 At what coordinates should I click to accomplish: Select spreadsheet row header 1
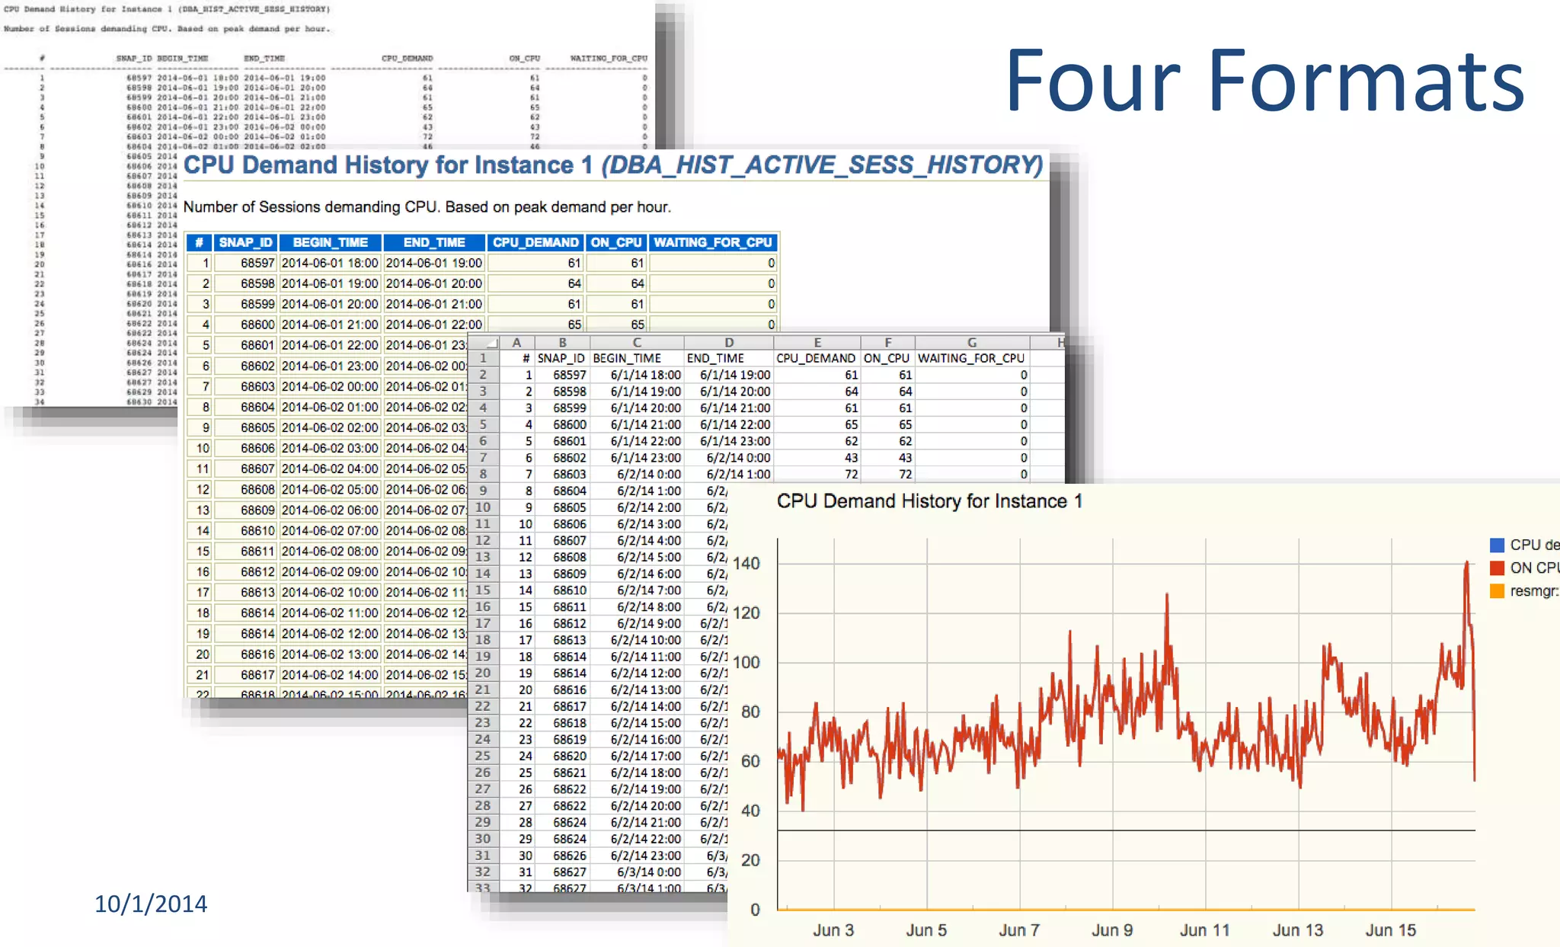[483, 358]
